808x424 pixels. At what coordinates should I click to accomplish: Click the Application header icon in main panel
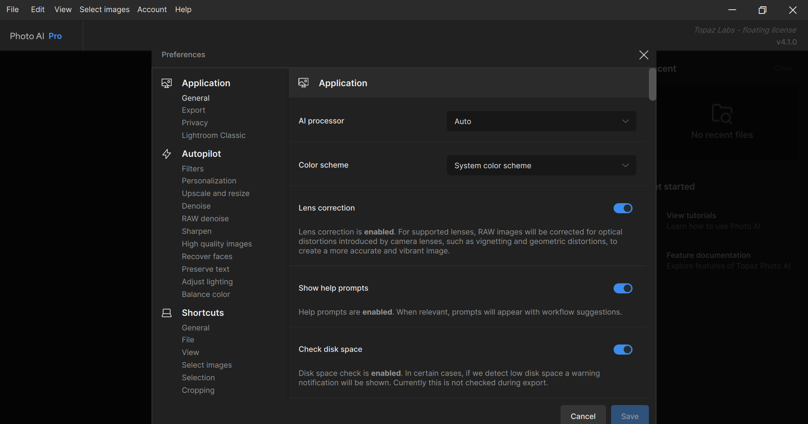pyautogui.click(x=303, y=83)
